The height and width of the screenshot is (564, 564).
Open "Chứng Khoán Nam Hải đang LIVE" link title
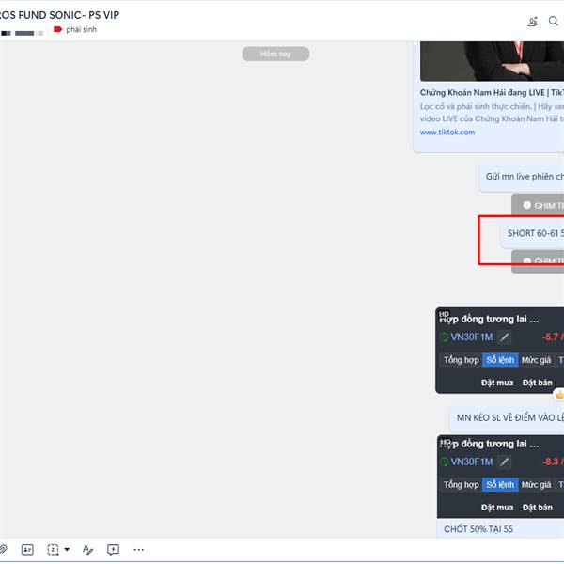492,93
